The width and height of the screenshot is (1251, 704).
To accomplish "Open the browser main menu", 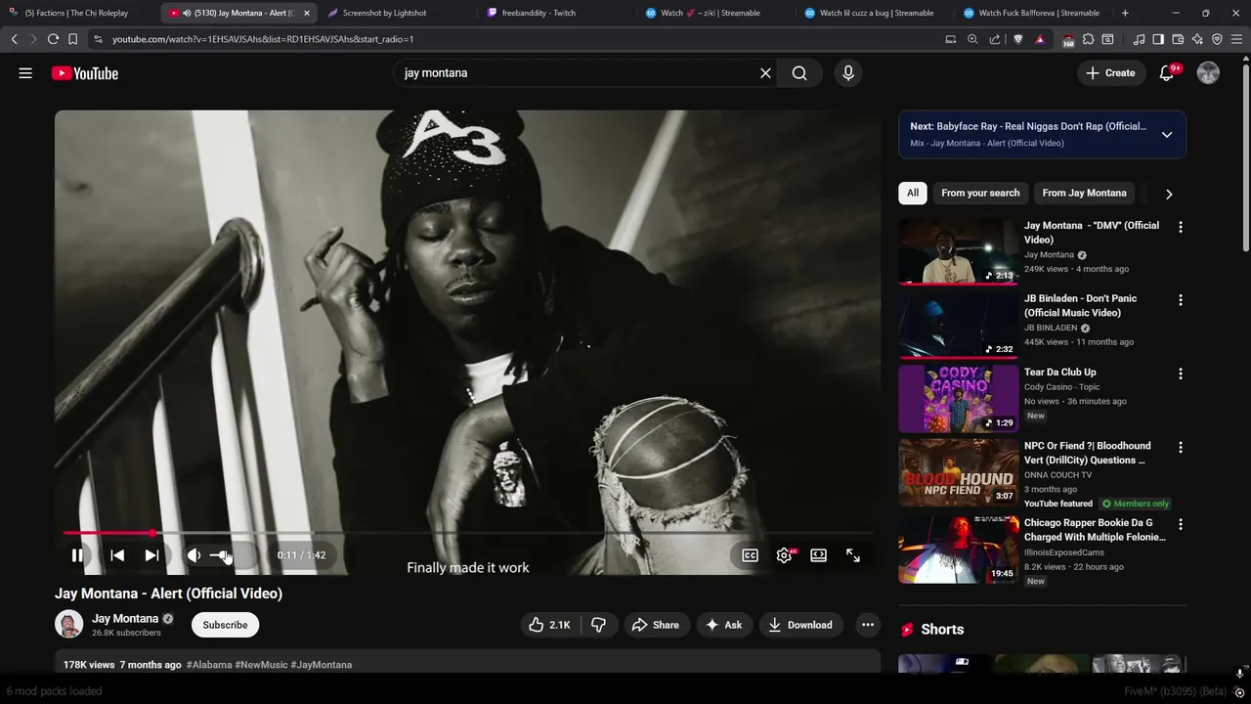I will (x=1236, y=39).
